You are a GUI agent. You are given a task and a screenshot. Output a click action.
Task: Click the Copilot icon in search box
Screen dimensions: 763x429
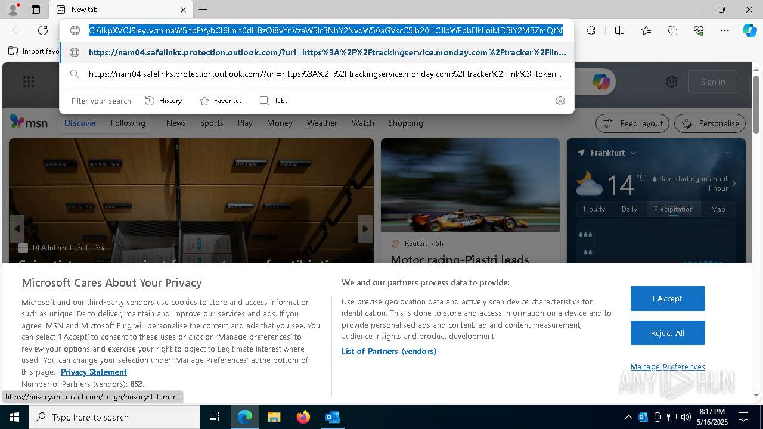(x=601, y=82)
